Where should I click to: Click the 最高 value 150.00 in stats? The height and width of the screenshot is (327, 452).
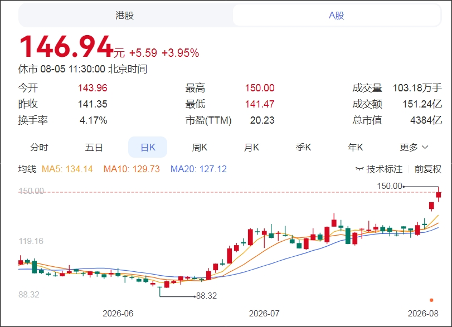coord(260,88)
